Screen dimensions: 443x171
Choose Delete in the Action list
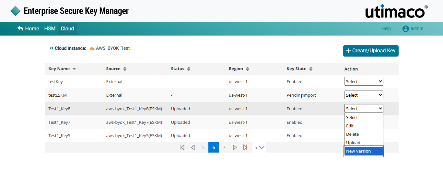[364, 134]
